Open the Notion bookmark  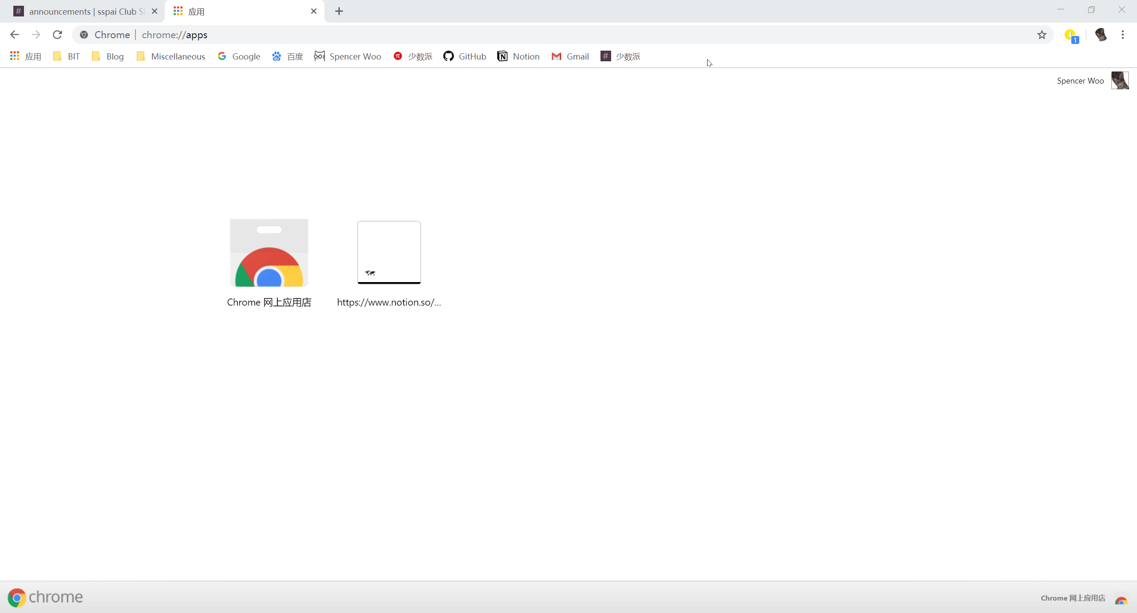click(x=518, y=56)
